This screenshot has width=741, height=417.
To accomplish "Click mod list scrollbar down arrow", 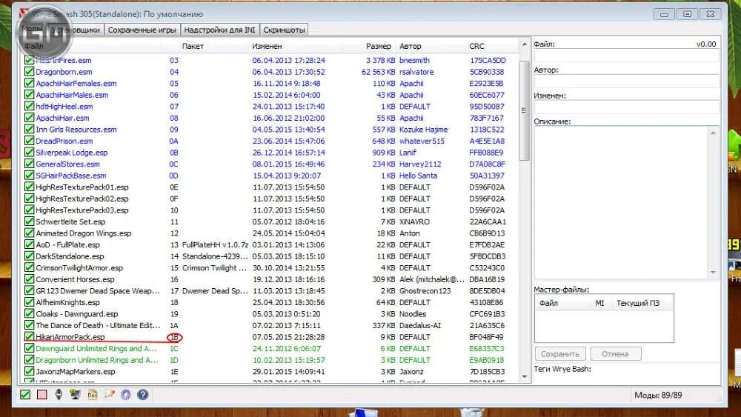I will 524,376.
